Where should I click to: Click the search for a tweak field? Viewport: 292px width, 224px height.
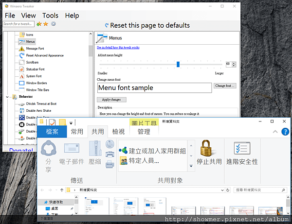18,24
